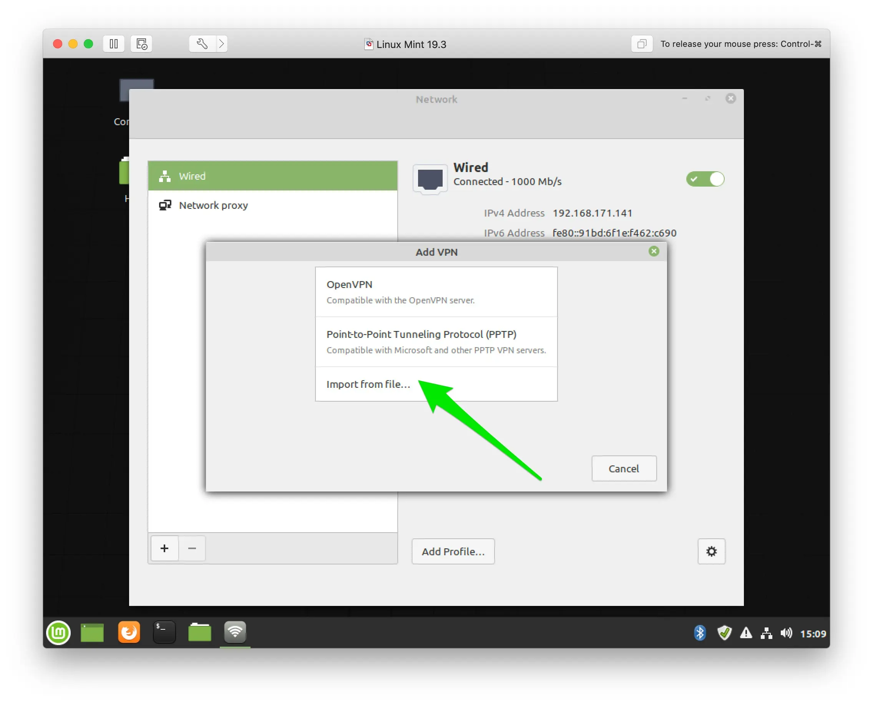
Task: Maximize the Network settings window
Action: click(x=708, y=98)
